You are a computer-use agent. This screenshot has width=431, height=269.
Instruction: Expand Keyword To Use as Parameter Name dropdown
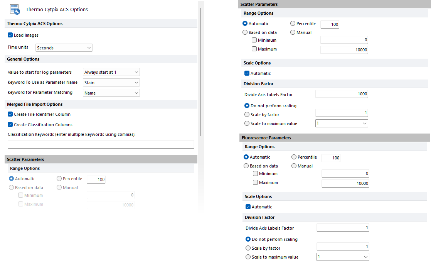[111, 82]
